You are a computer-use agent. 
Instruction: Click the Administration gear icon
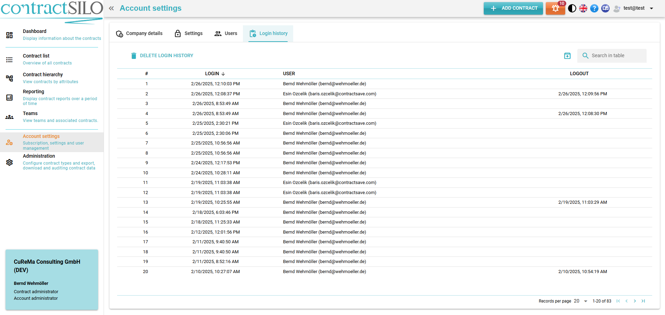tap(9, 163)
